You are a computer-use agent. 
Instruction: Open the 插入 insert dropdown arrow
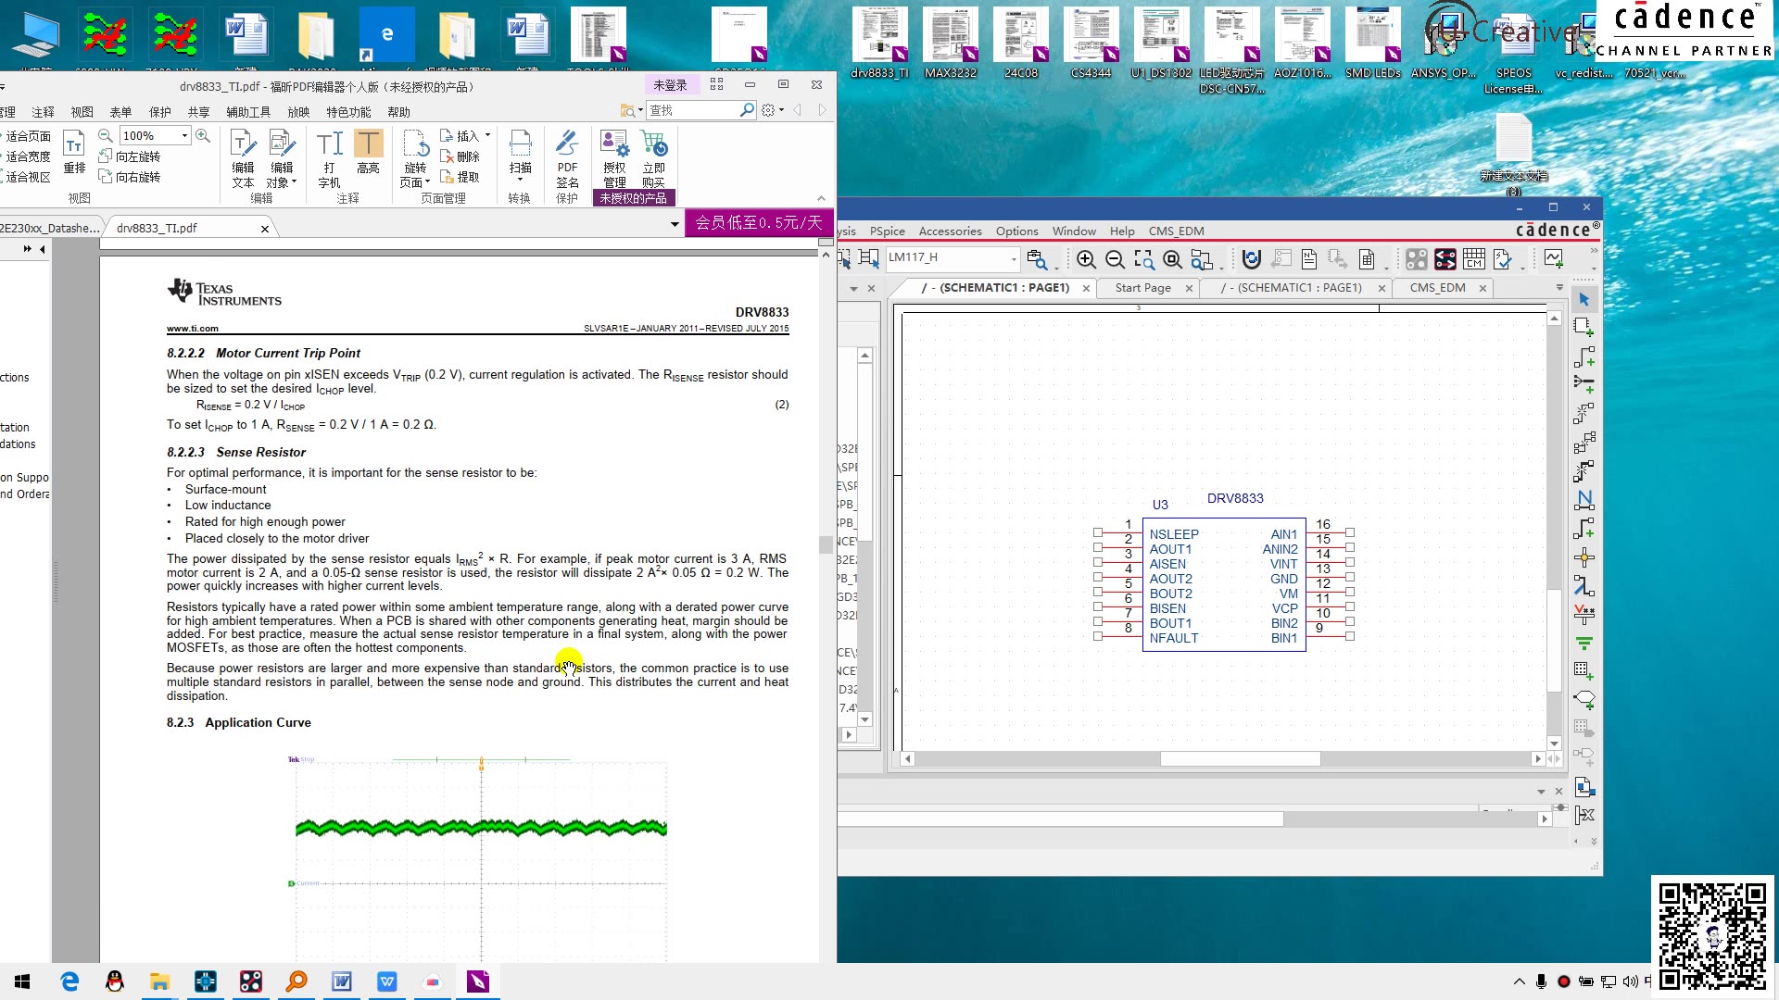point(487,135)
